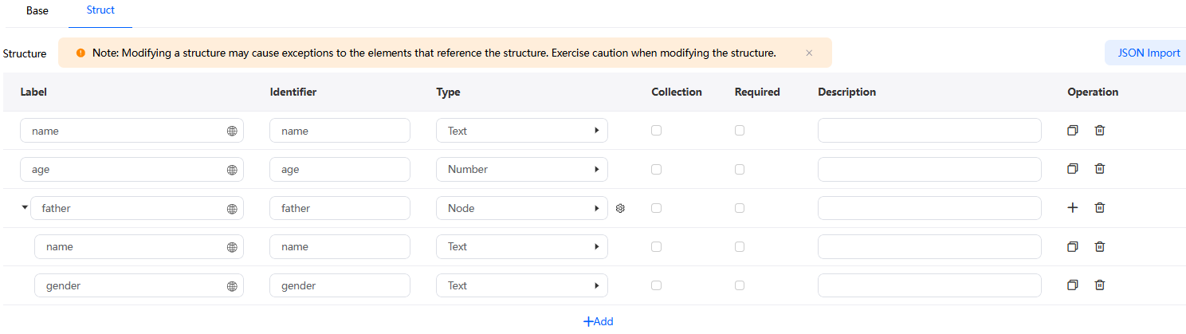Add child field to father node
The width and height of the screenshot is (1186, 334).
tap(1073, 207)
